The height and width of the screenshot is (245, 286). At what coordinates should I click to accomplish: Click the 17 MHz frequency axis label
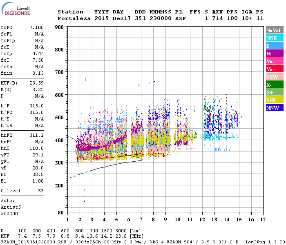click(x=263, y=220)
